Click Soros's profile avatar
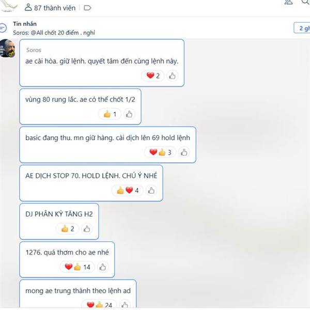The image size is (310, 310). tap(8, 49)
